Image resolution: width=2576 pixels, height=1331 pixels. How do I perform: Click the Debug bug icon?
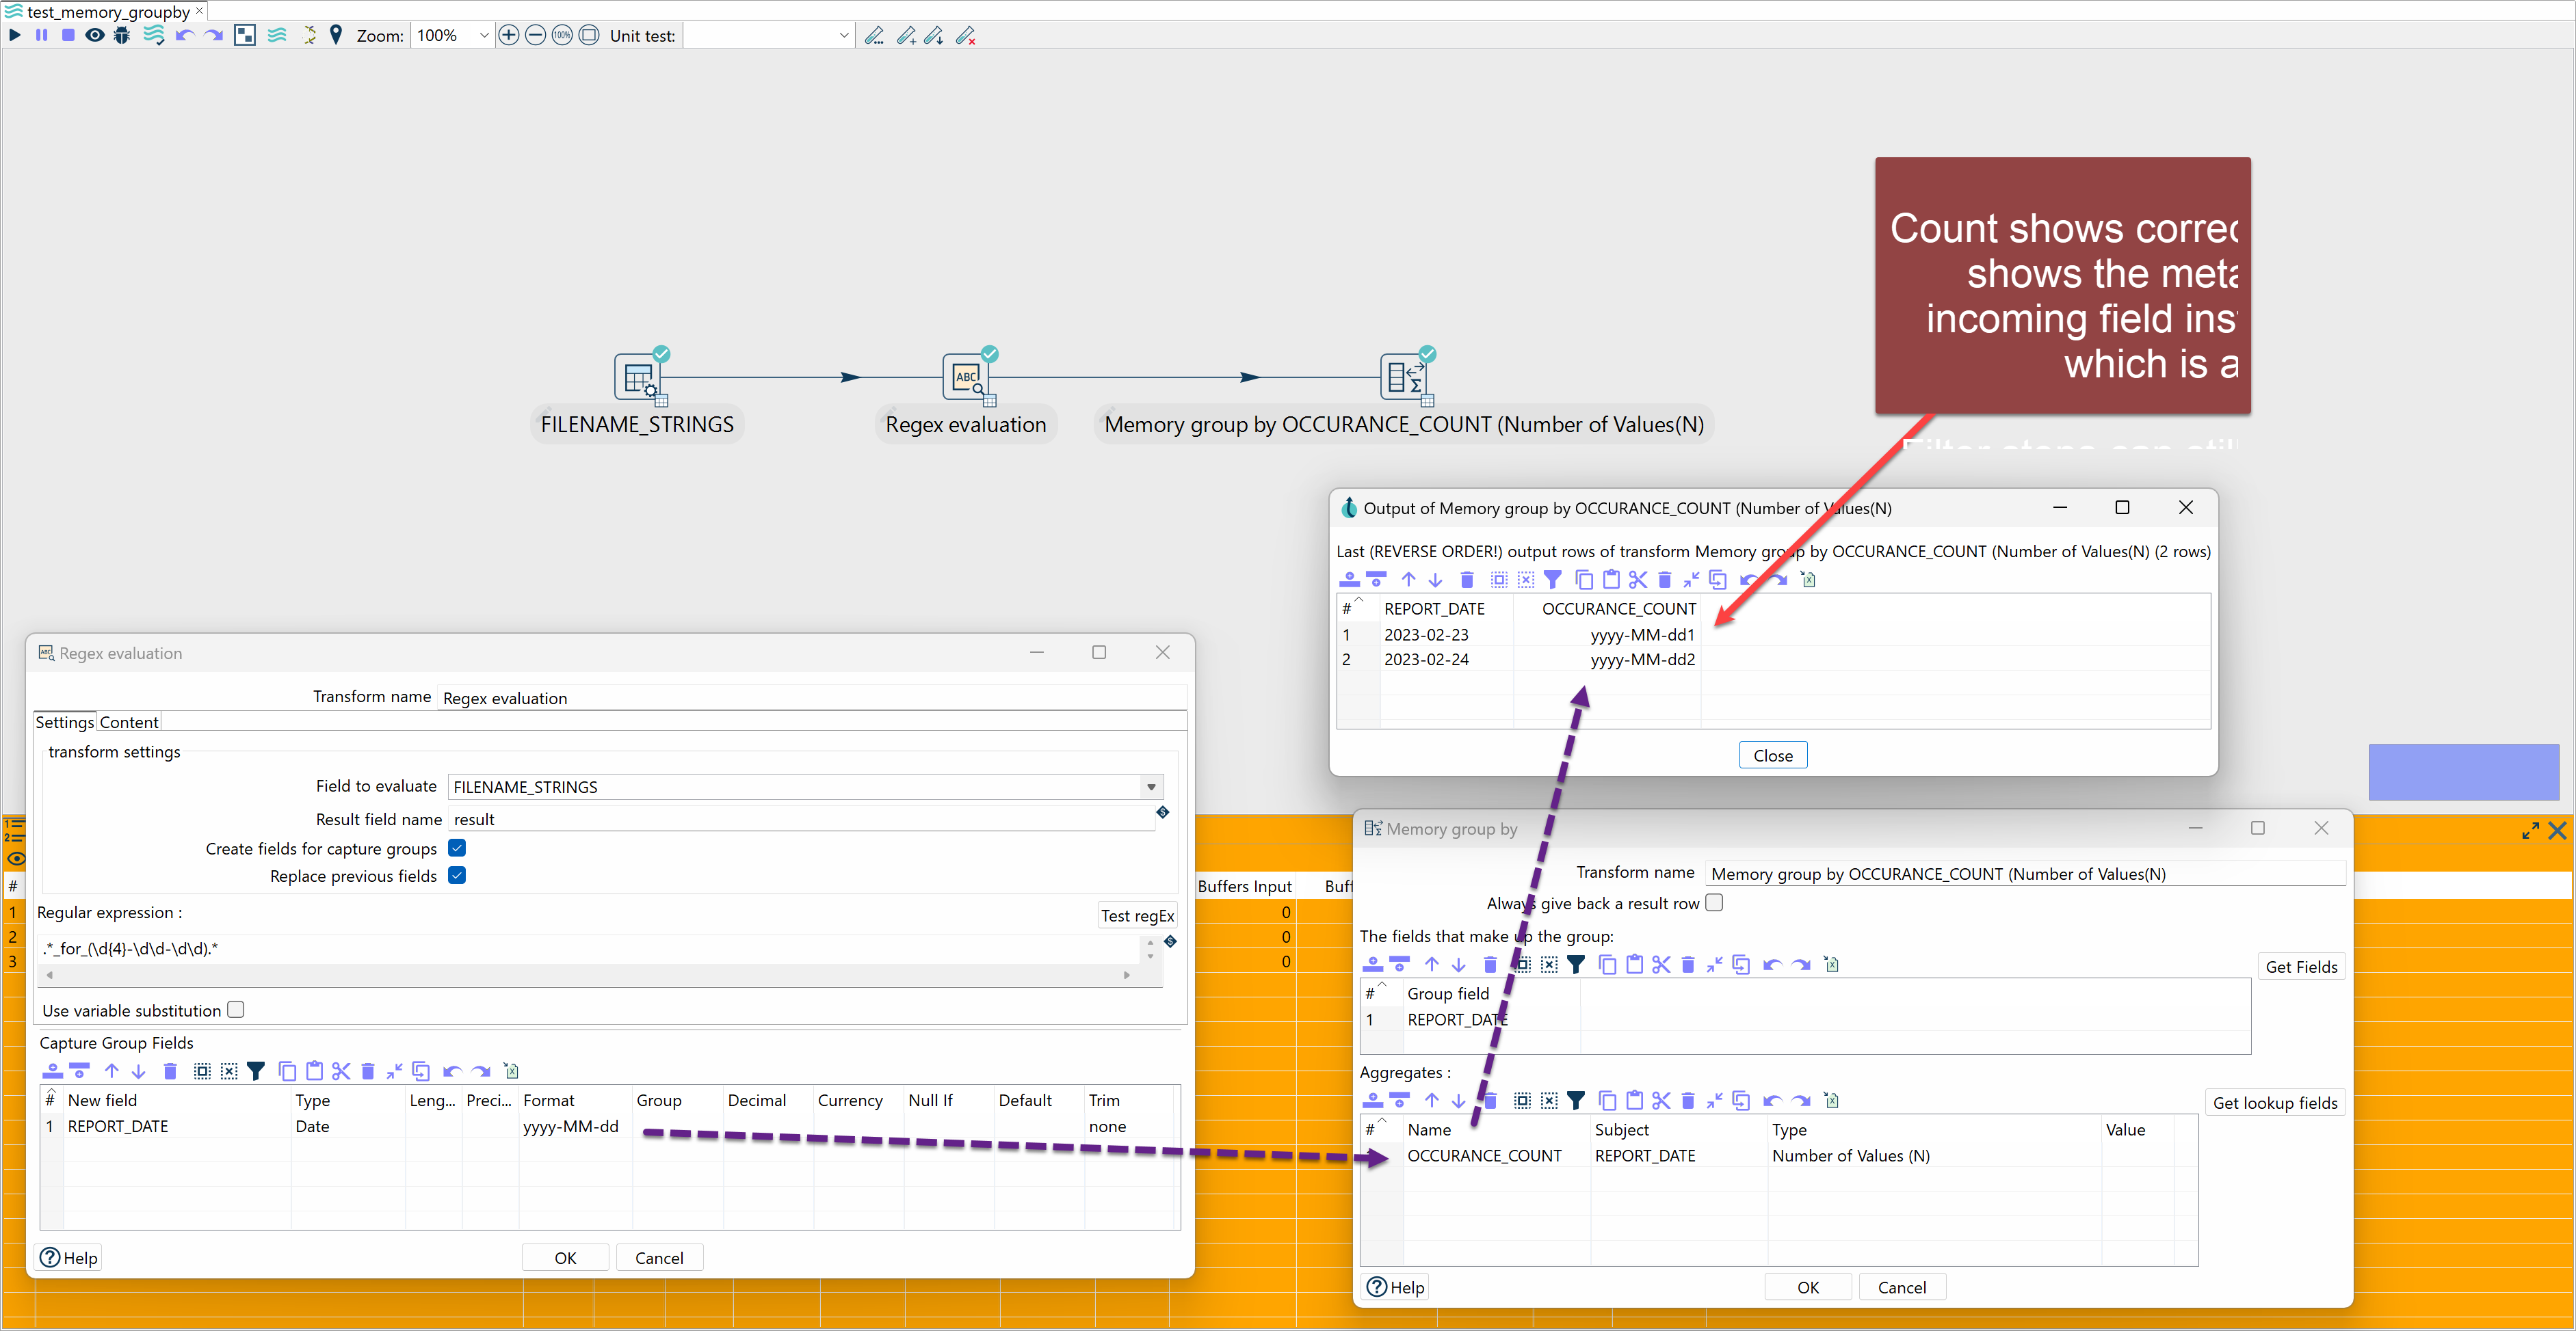[122, 35]
